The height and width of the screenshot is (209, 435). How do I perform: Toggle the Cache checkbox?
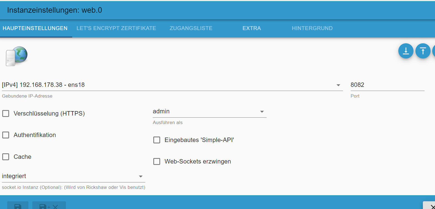click(x=6, y=157)
